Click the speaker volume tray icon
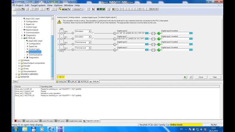This screenshot has height=132, width=235. click(x=201, y=129)
